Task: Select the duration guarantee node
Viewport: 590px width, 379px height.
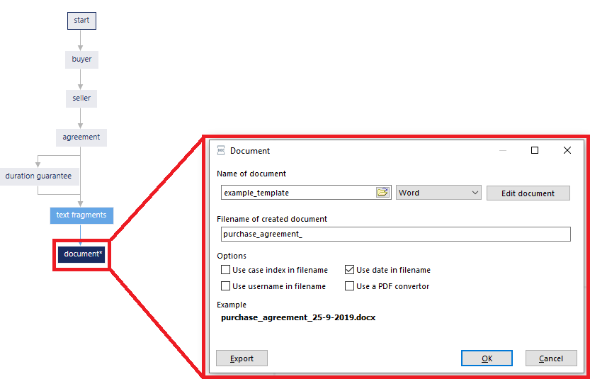Action: [38, 176]
